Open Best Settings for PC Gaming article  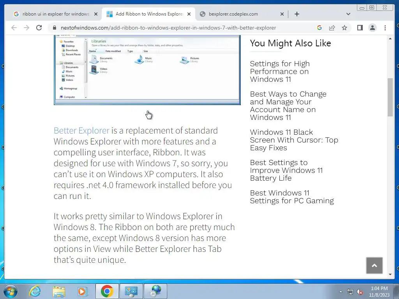(292, 197)
